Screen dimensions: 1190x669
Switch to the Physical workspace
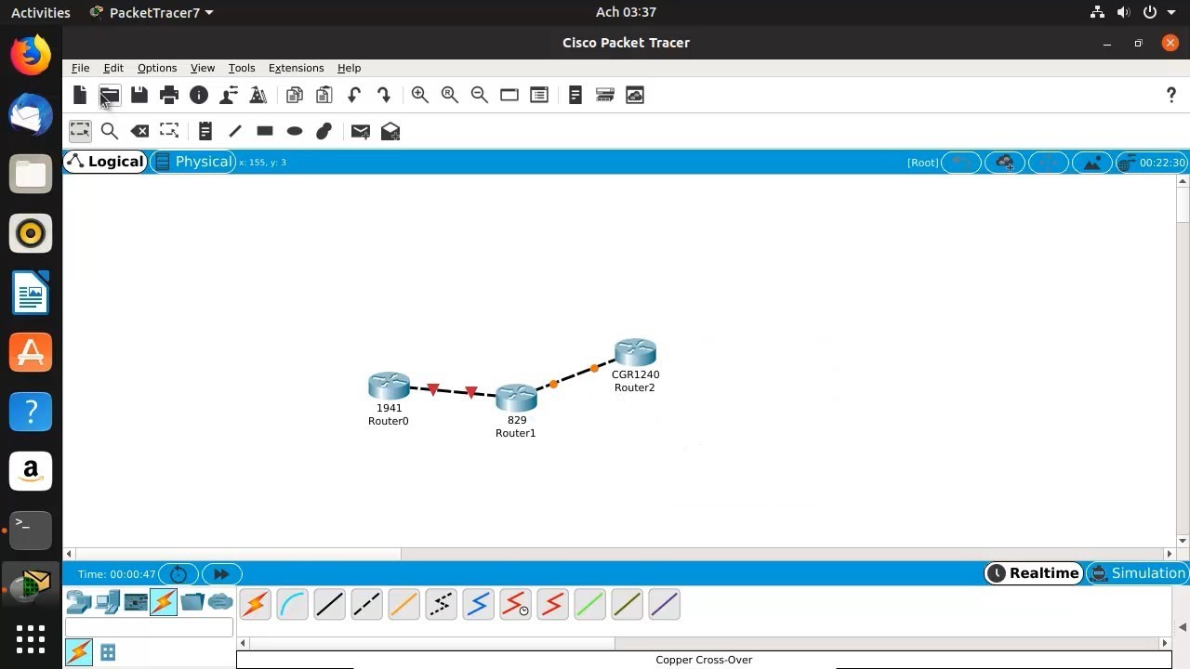(x=193, y=162)
